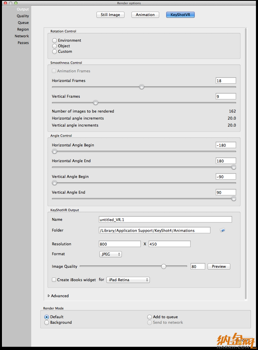
Task: Open the Network sidebar section
Action: pos(22,36)
